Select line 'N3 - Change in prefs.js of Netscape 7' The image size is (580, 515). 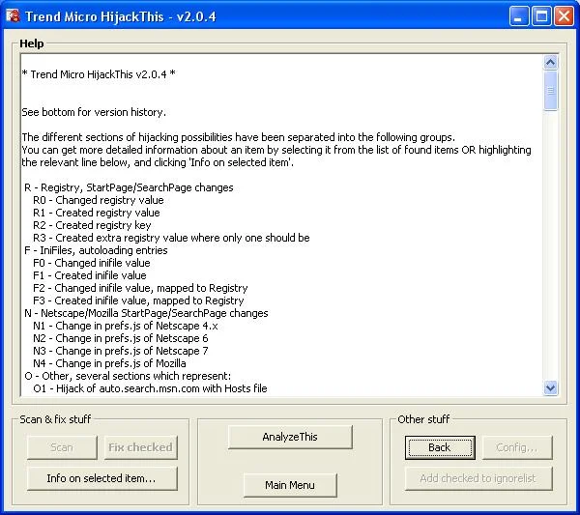[121, 351]
